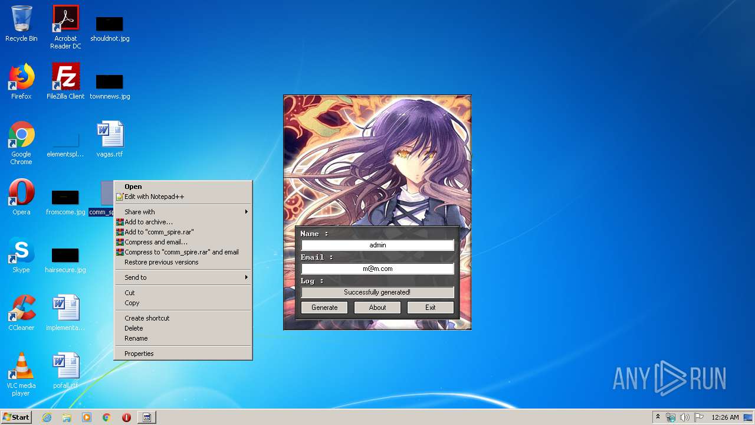755x425 pixels.
Task: Select the CCleaner desktop shortcut
Action: (21, 313)
